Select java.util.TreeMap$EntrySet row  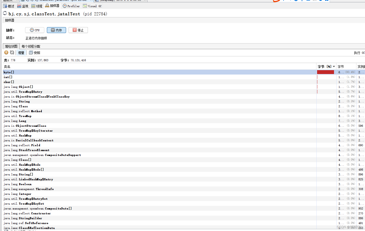pos(184,199)
